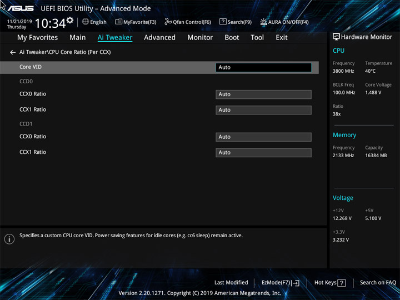Click the ASUS logo
This screenshot has height=300, width=400.
click(x=21, y=8)
